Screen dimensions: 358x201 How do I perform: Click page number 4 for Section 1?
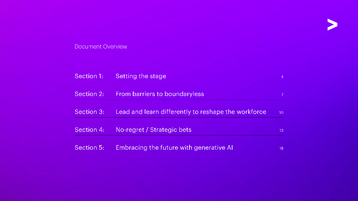coord(282,77)
